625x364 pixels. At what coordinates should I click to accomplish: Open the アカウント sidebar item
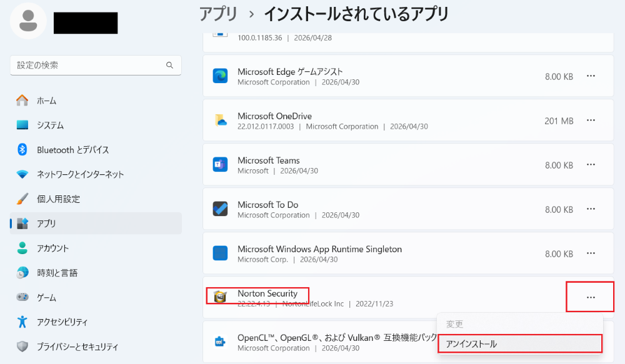(x=96, y=248)
